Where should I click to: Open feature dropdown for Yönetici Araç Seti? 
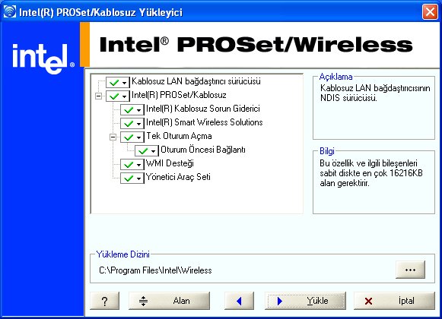[132, 178]
